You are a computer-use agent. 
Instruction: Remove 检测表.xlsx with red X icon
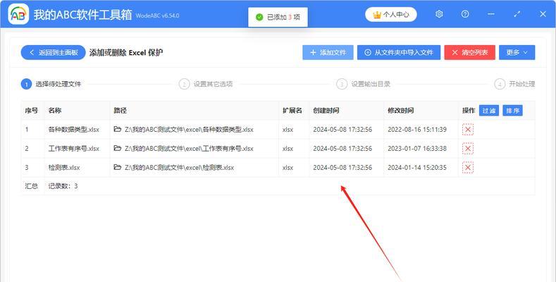[x=468, y=167]
